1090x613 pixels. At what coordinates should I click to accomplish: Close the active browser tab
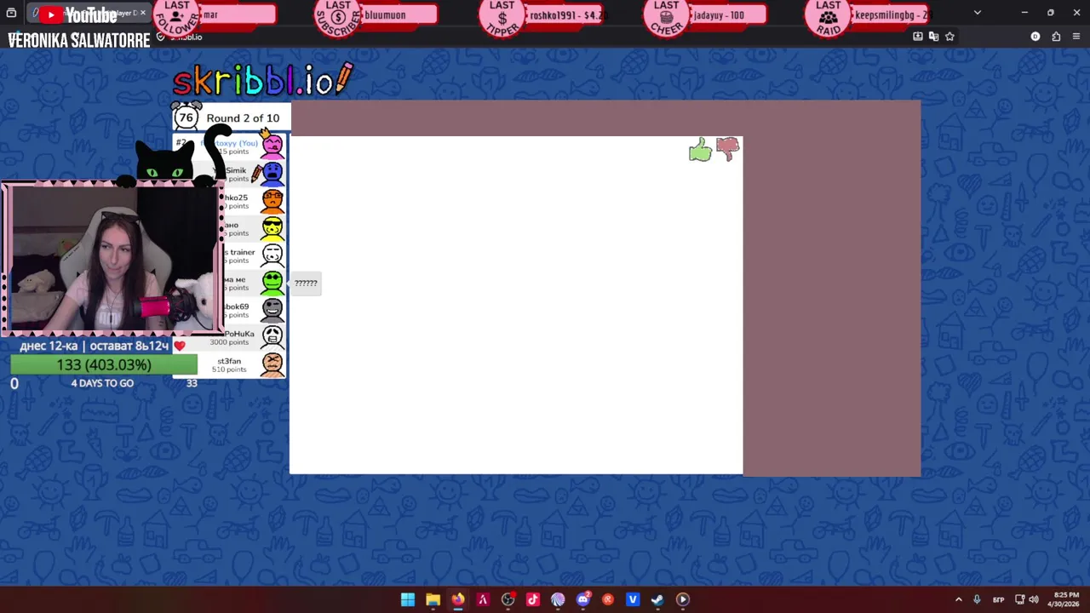(x=142, y=13)
